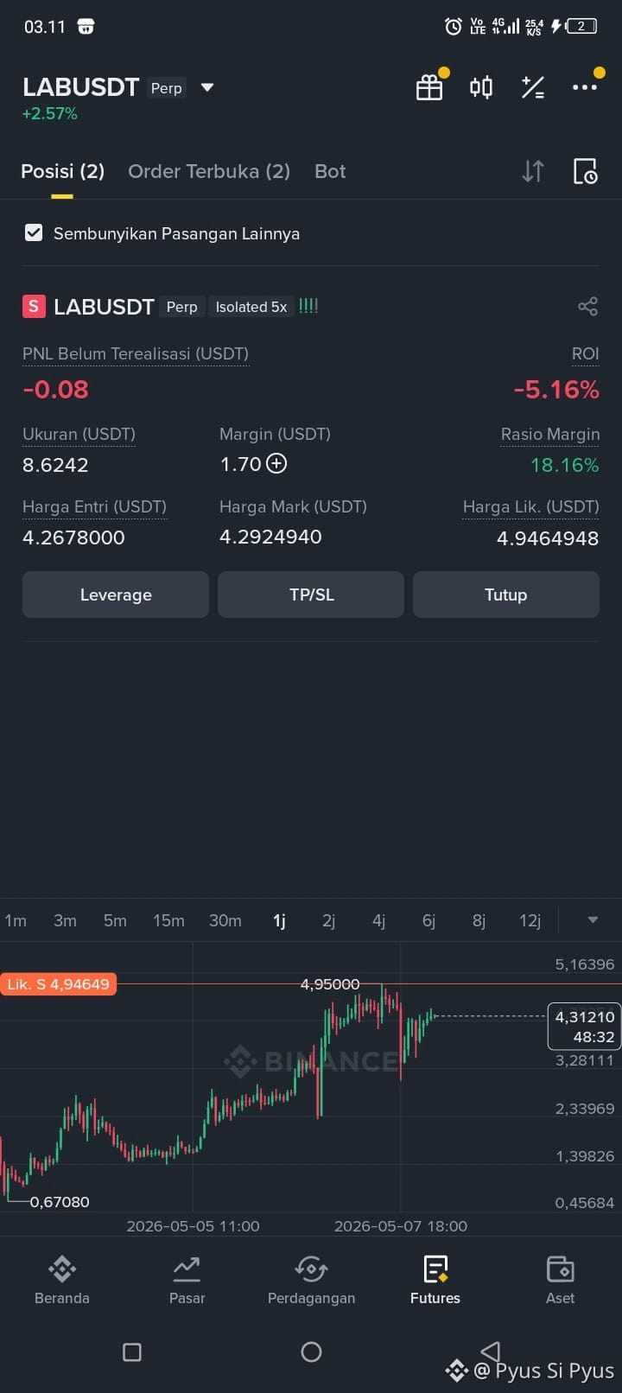622x1393 pixels.
Task: Open the Aset wallet tab
Action: point(560,1280)
